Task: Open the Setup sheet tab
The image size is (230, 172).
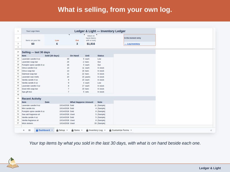Action: (62, 130)
